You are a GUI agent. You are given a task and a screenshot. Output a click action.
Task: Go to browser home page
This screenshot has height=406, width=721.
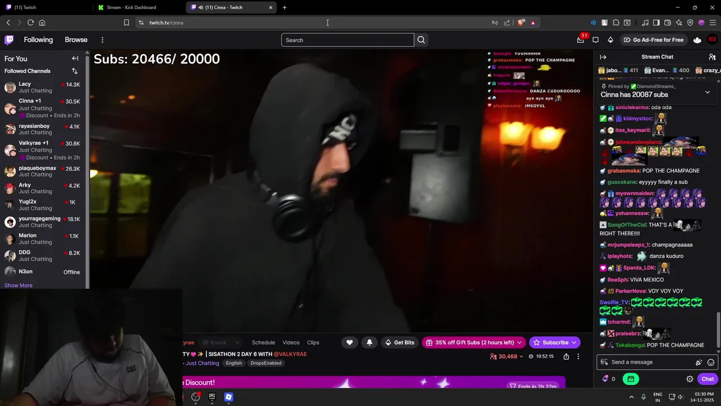pos(42,23)
